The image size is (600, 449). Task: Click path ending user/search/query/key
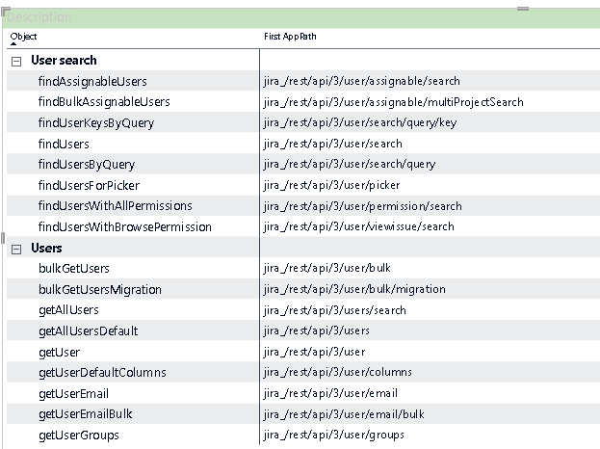360,122
